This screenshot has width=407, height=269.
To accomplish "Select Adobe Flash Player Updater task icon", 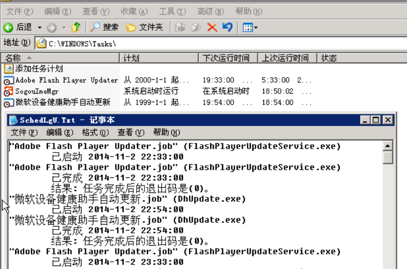I will tap(9, 80).
